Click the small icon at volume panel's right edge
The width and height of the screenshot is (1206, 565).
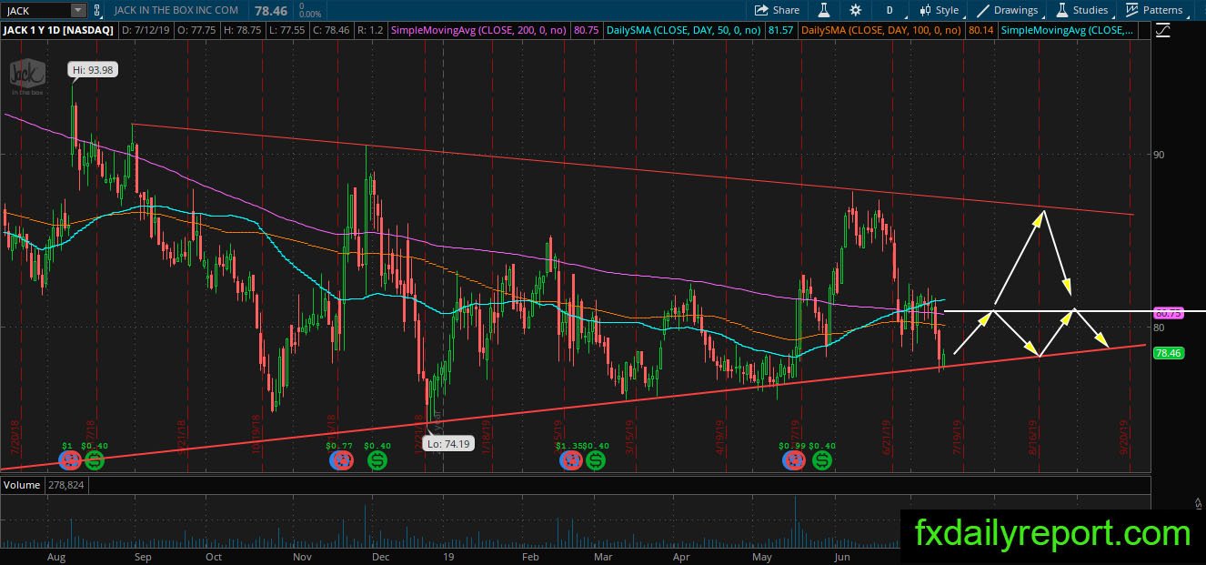[1198, 501]
